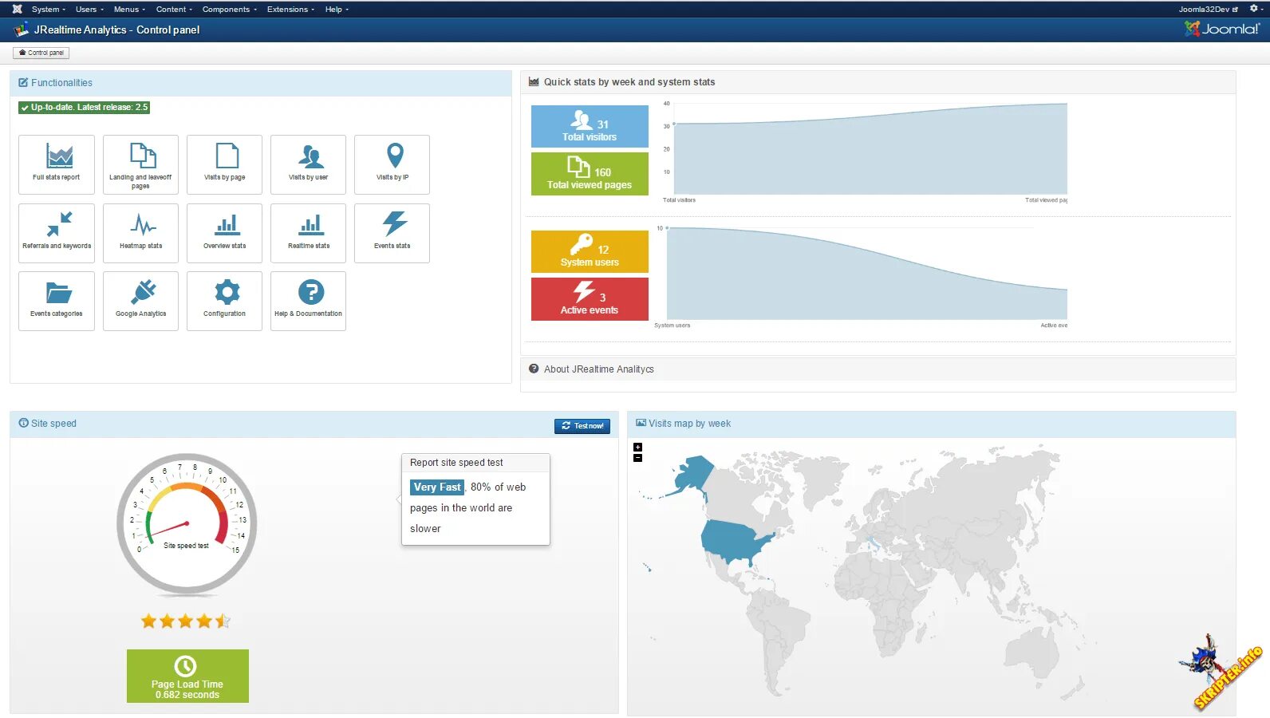Click the Joomla logo in top-left corner
1270x718 pixels.
(x=17, y=9)
